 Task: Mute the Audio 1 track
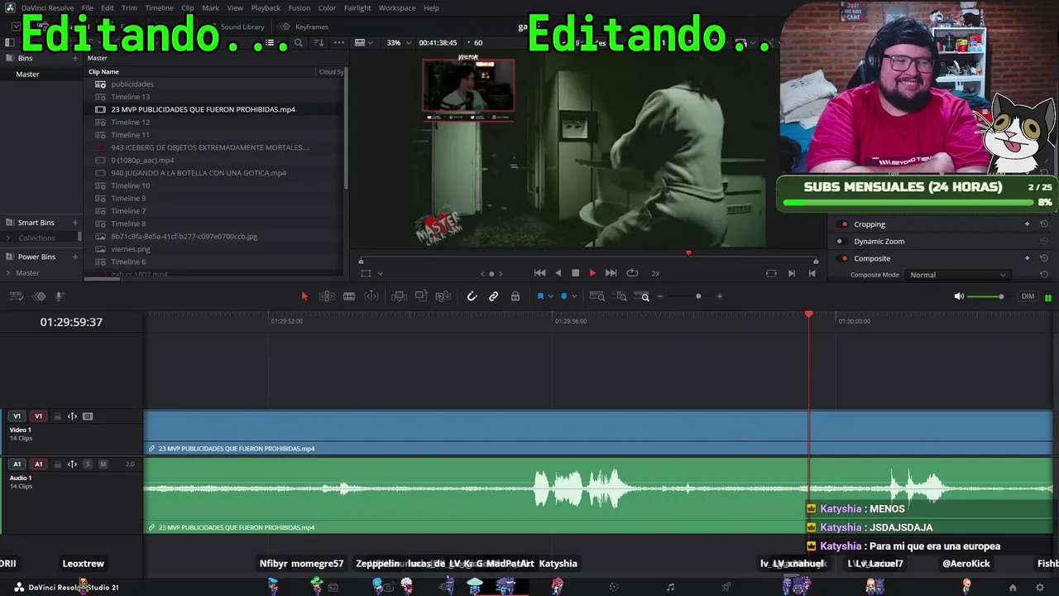point(103,464)
